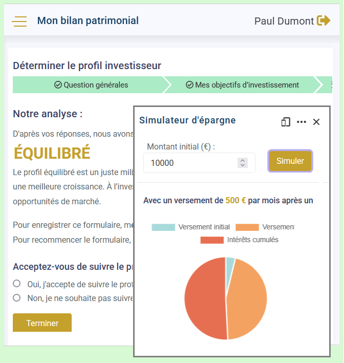Click the logout icon beside Paul Dumont
This screenshot has height=363, width=344.
324,20
